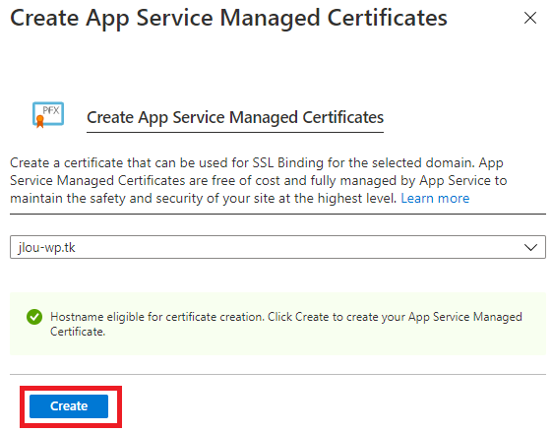Viewport: 552px width, 432px height.
Task: Click the horizontal divider below the description
Action: [277, 214]
